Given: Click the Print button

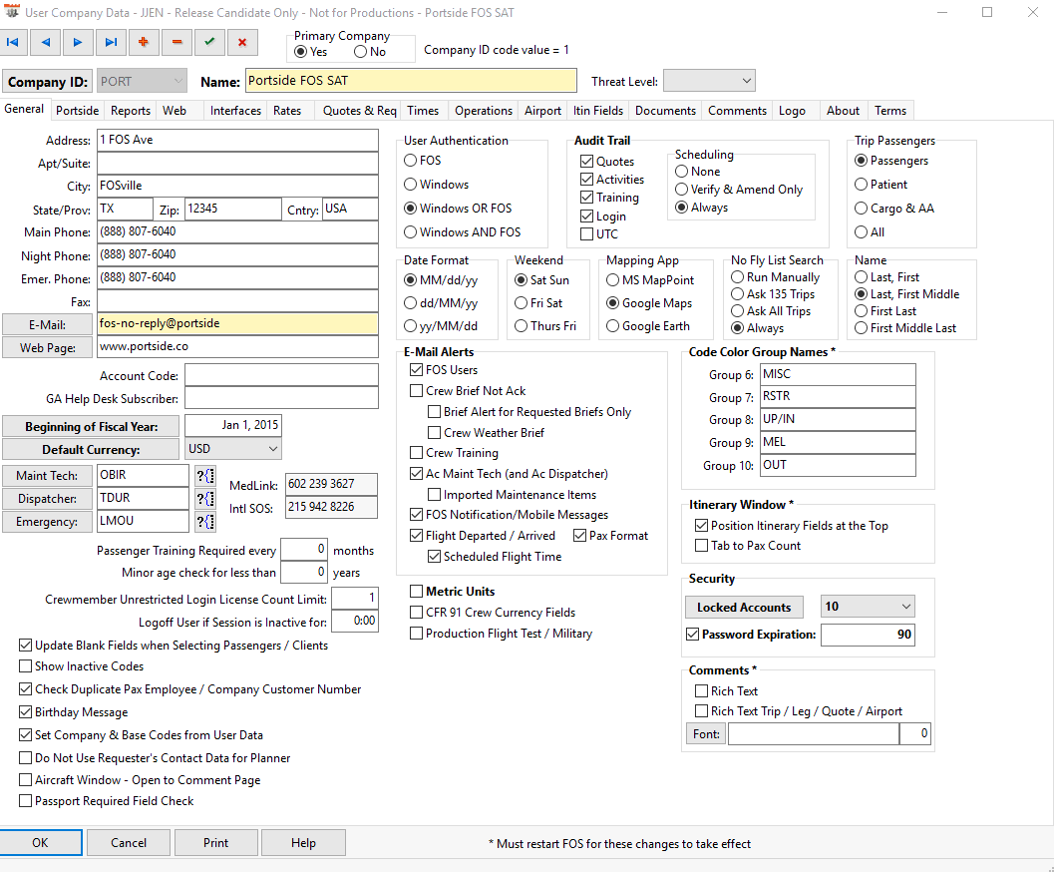Looking at the screenshot, I should [x=216, y=843].
